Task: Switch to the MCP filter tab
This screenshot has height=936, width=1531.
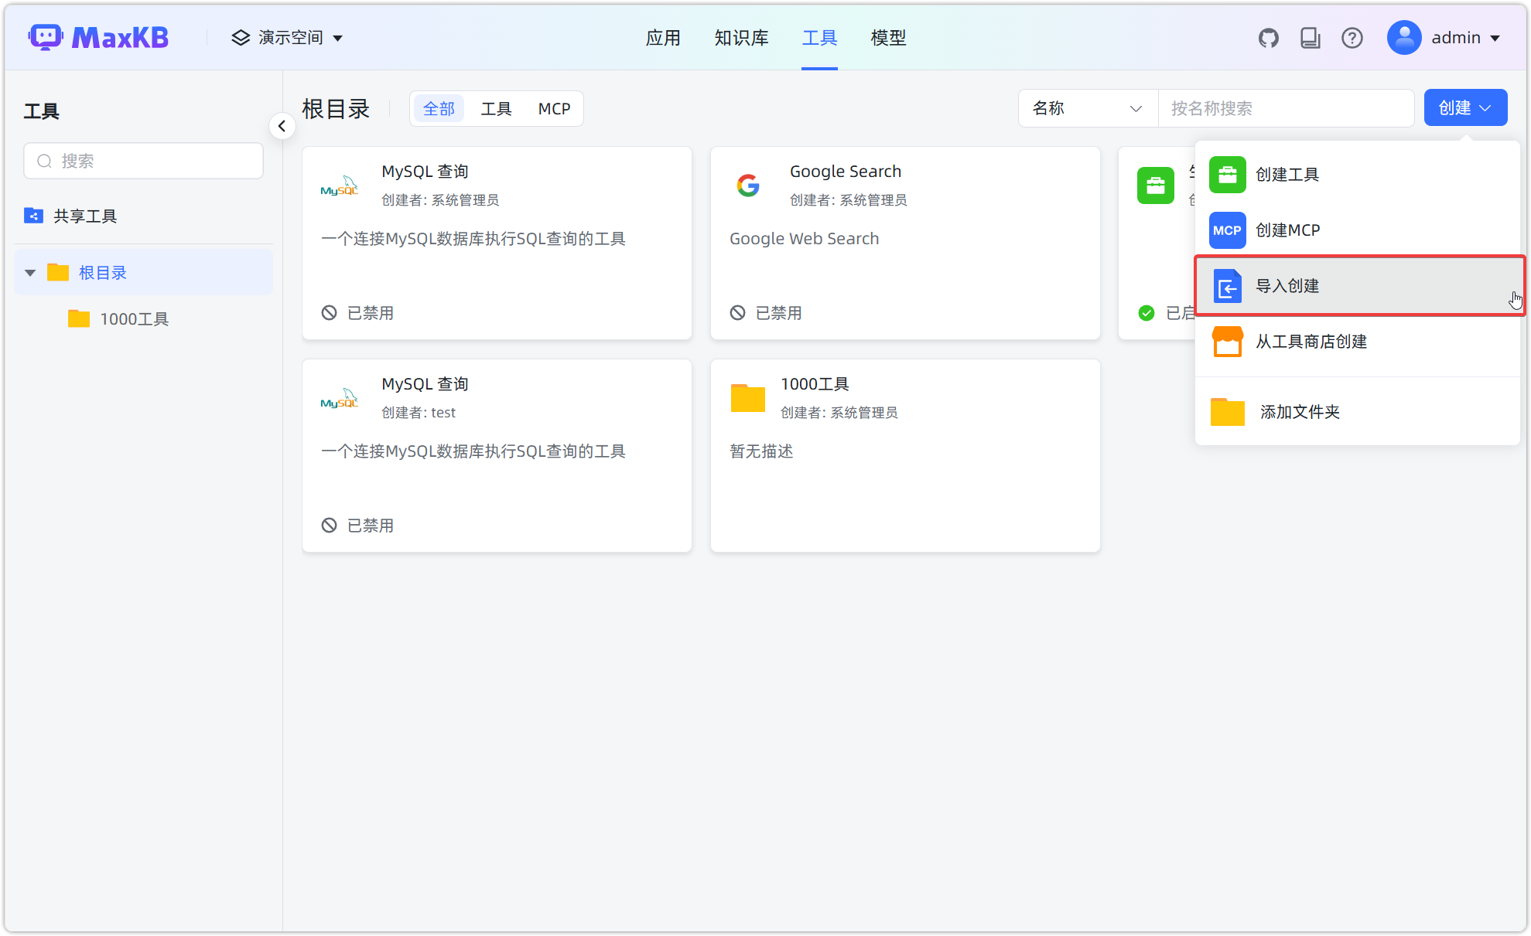Action: pyautogui.click(x=554, y=108)
